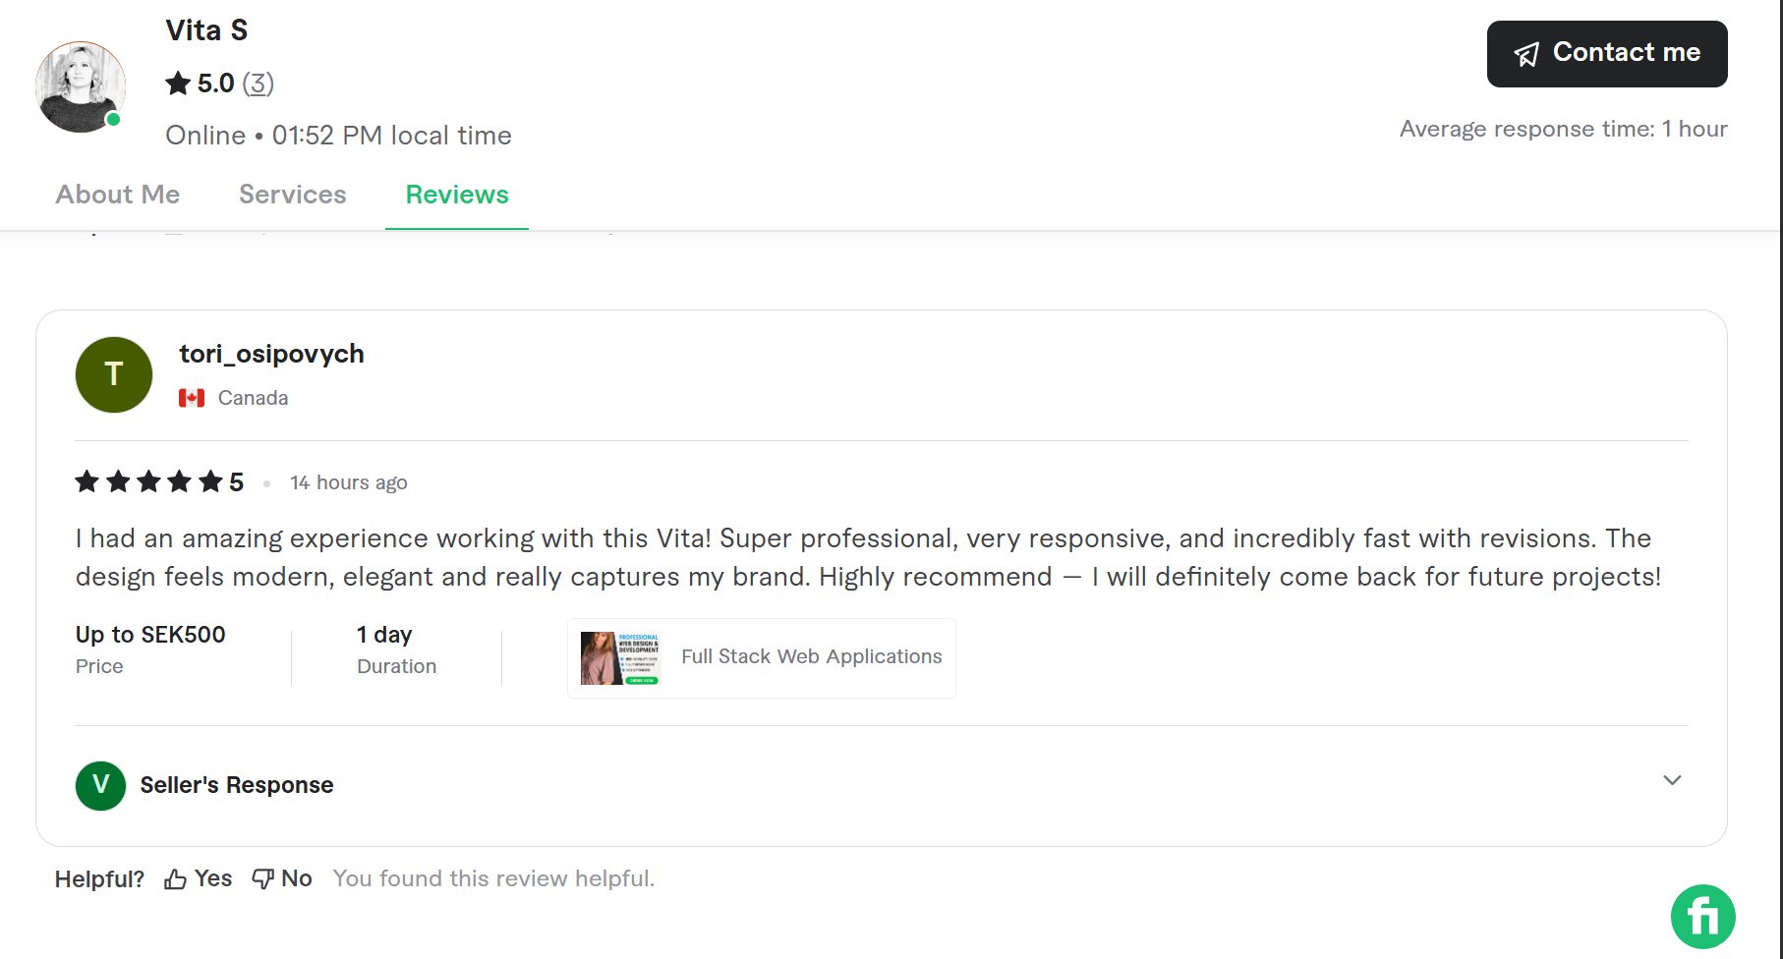
Task: Mark review as helpful with Yes
Action: coord(212,878)
